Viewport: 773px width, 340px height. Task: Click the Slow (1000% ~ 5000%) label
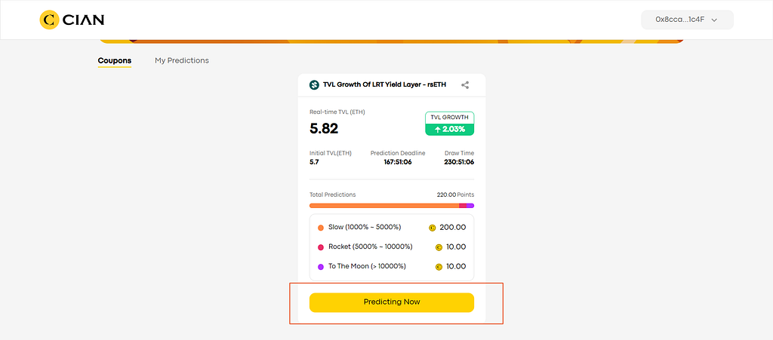(x=365, y=228)
